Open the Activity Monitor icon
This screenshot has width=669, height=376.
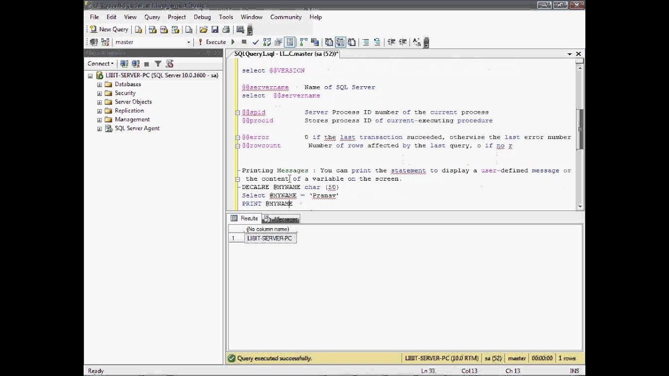click(240, 30)
